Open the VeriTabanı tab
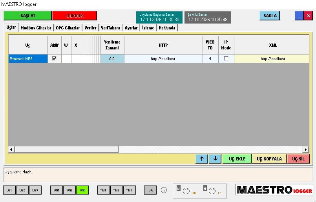Image resolution: width=316 pixels, height=202 pixels. (x=110, y=28)
